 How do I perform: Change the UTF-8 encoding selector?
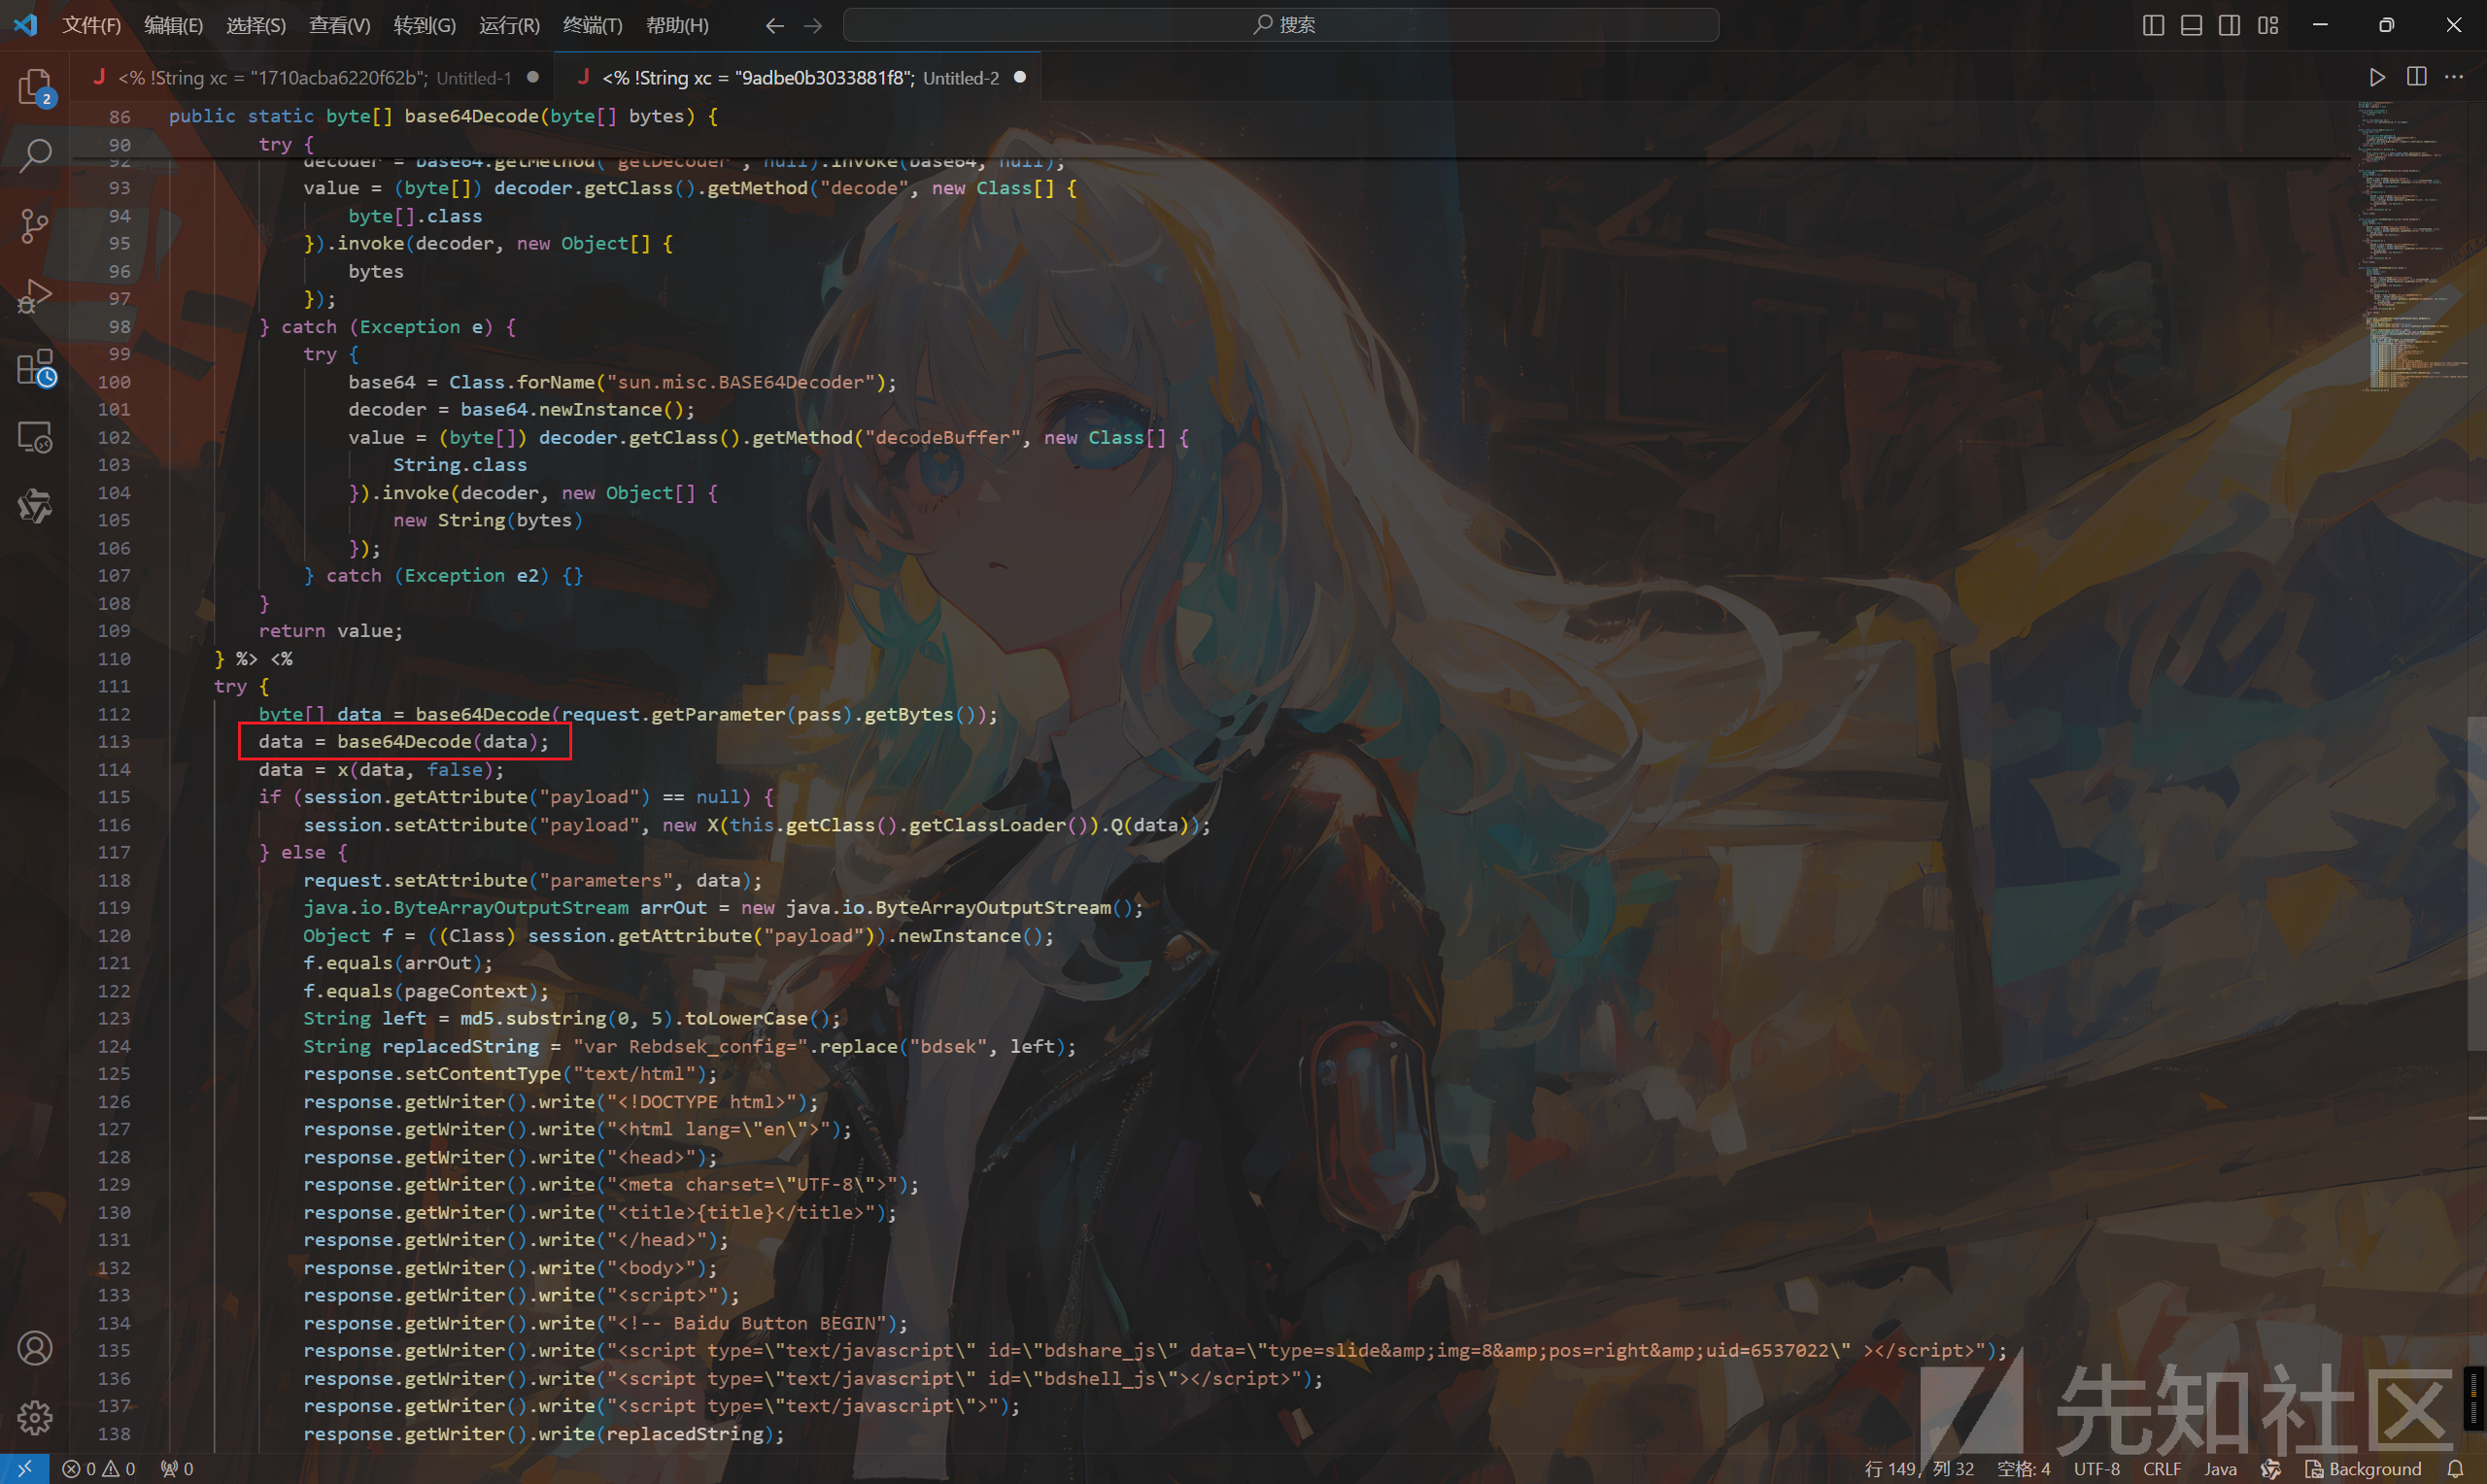pos(2096,1469)
